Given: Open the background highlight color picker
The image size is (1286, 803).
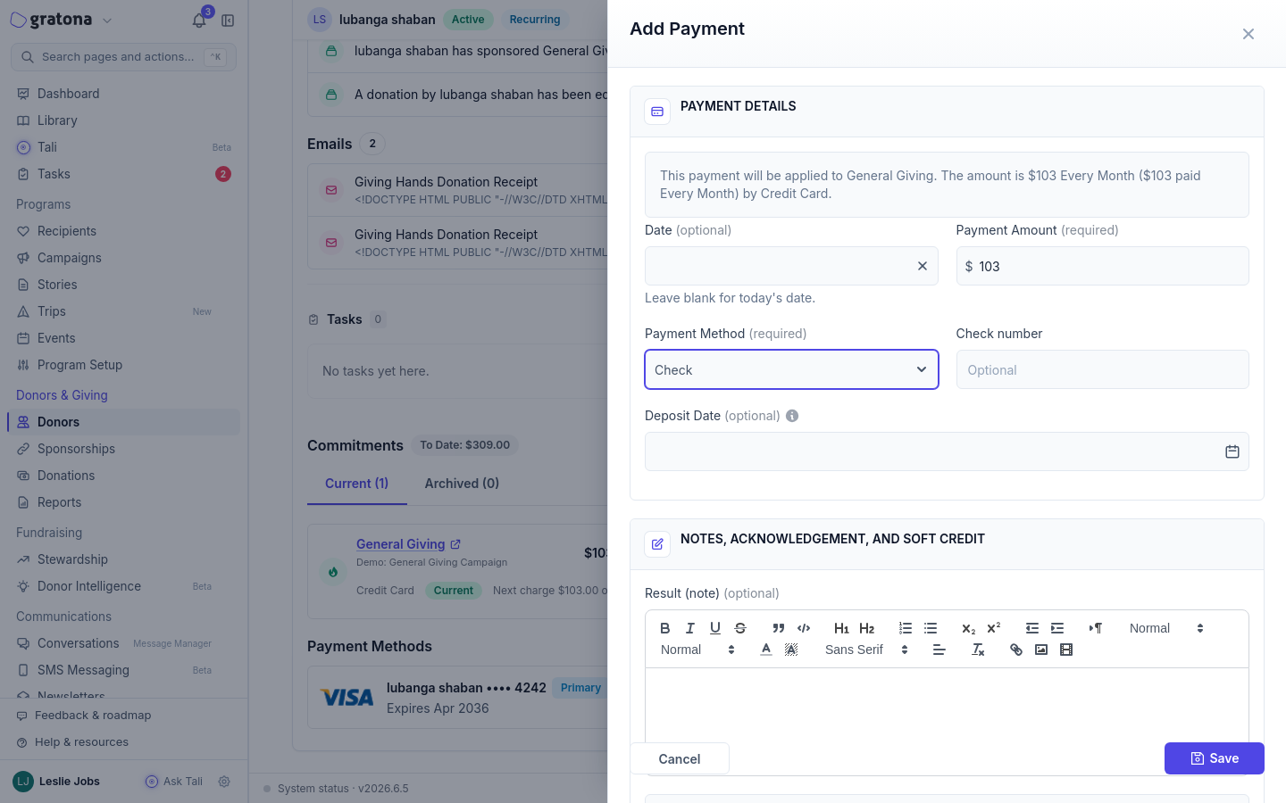Looking at the screenshot, I should [791, 650].
